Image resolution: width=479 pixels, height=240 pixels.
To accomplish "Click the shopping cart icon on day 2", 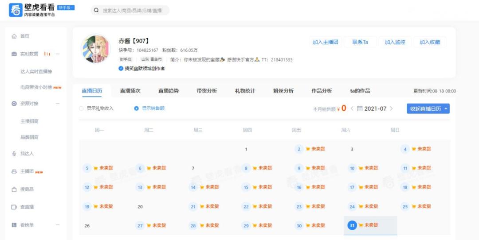I will [x=308, y=149].
